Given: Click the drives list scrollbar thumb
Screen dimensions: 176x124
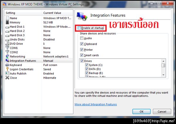Looking at the screenshot, I should [x=163, y=65].
